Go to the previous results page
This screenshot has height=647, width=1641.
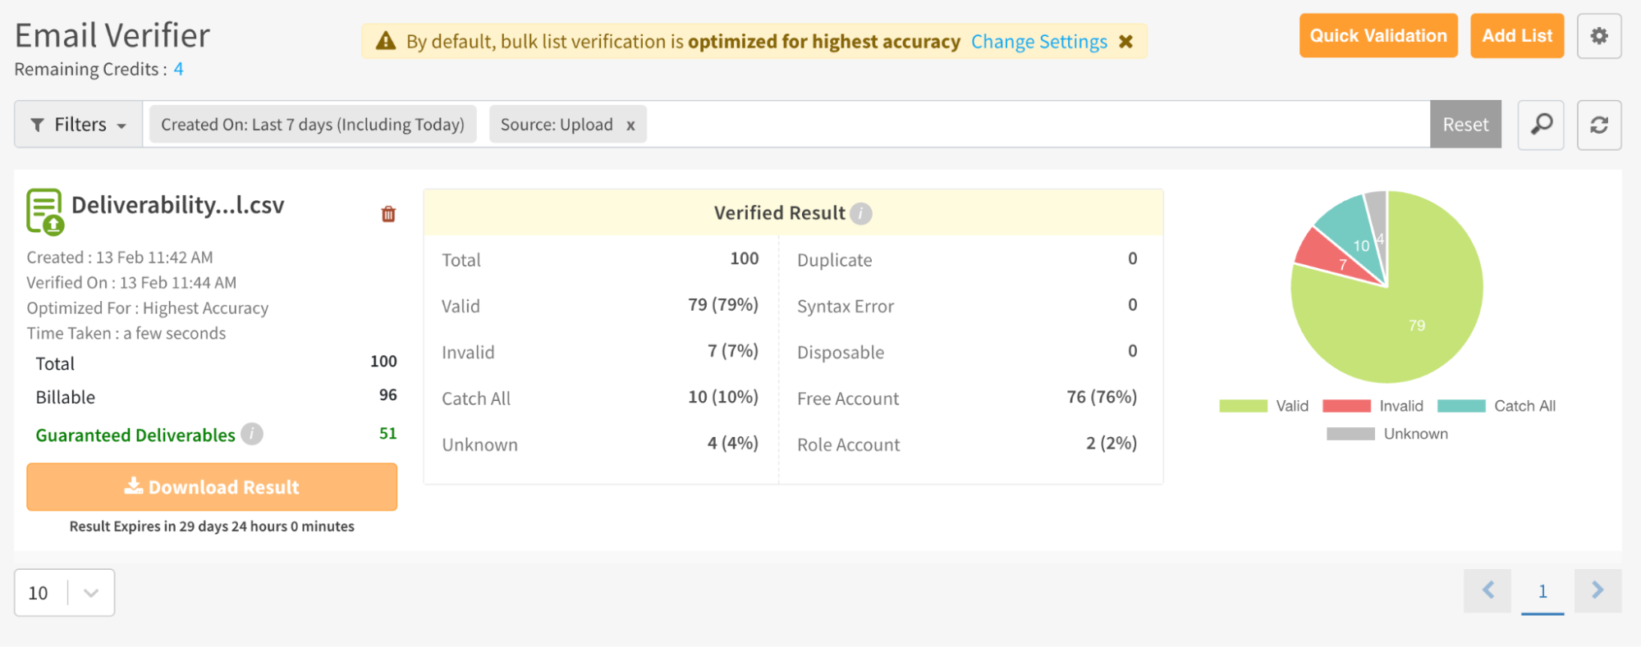[x=1487, y=590]
